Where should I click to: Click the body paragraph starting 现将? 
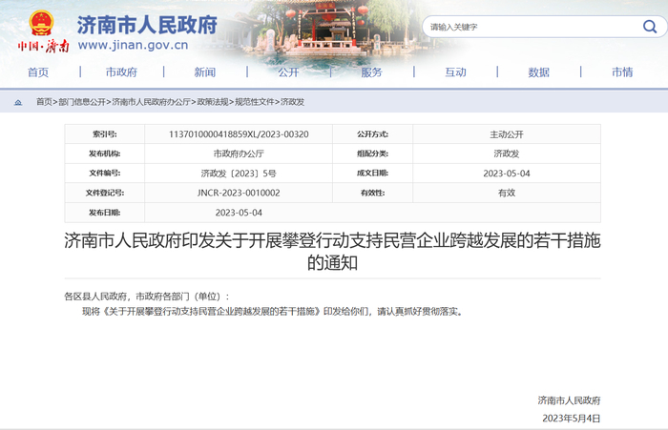[273, 312]
